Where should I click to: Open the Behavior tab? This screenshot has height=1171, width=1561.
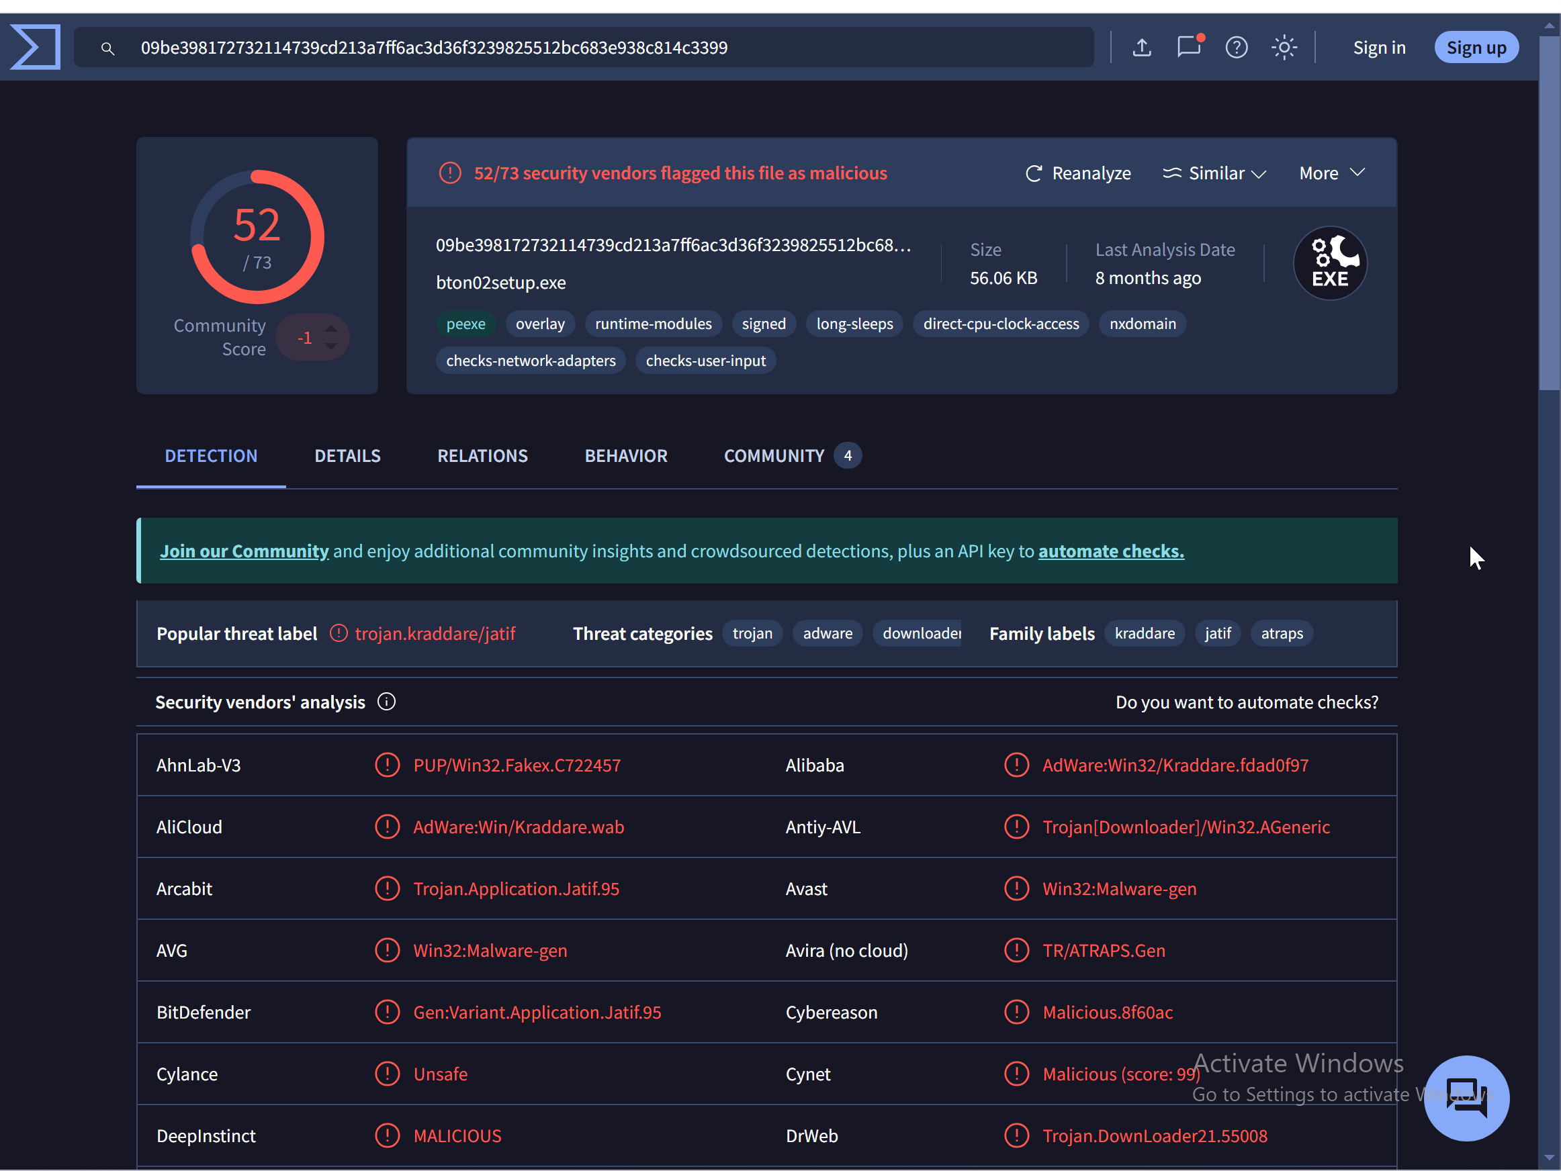[x=626, y=456]
